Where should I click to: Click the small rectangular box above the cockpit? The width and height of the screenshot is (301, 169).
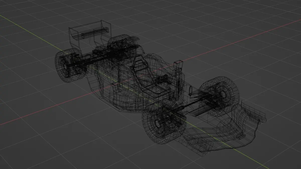pos(179,64)
